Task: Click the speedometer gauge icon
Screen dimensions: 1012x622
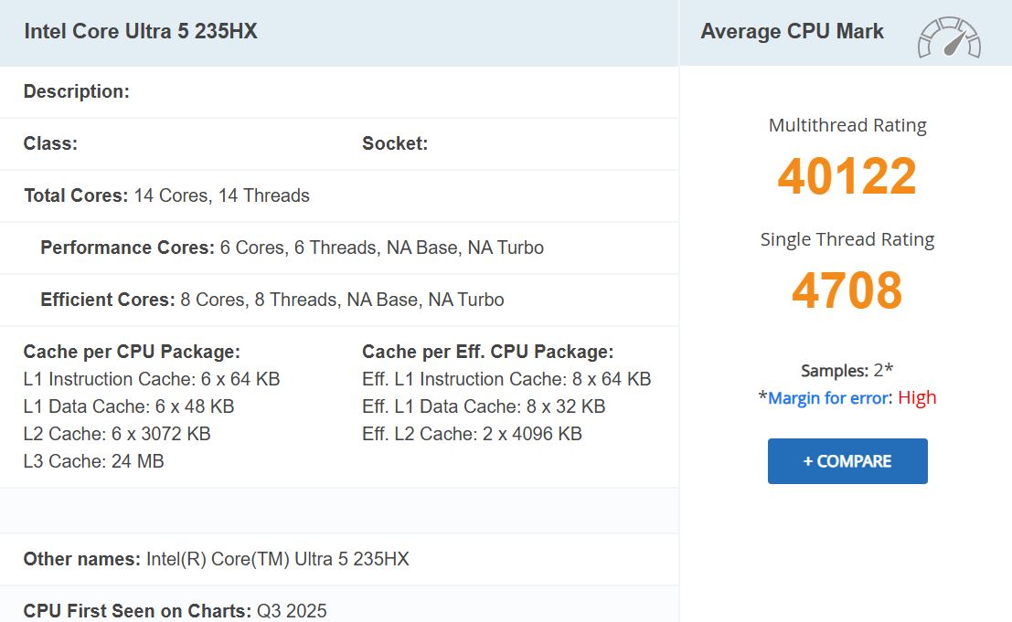Action: pos(949,33)
